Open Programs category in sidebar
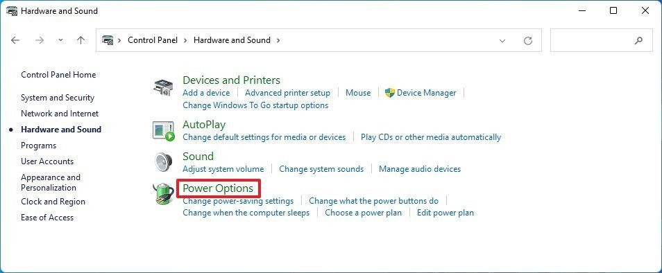Image resolution: width=662 pixels, height=273 pixels. pyautogui.click(x=38, y=146)
